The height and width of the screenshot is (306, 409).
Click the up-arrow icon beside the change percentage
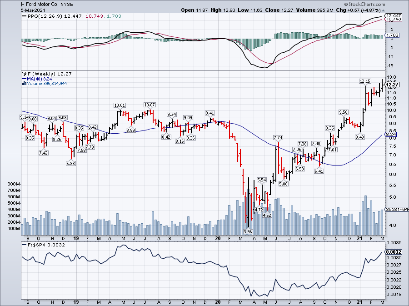(383, 10)
